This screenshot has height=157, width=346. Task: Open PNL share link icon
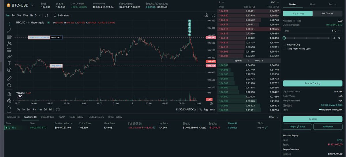coord(155,127)
